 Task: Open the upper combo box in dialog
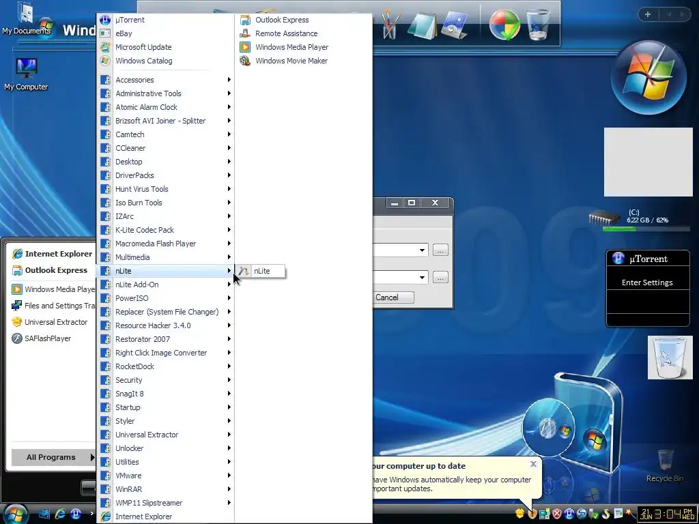point(422,250)
